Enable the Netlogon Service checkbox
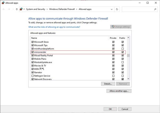The image size is (160, 113). coord(33,76)
